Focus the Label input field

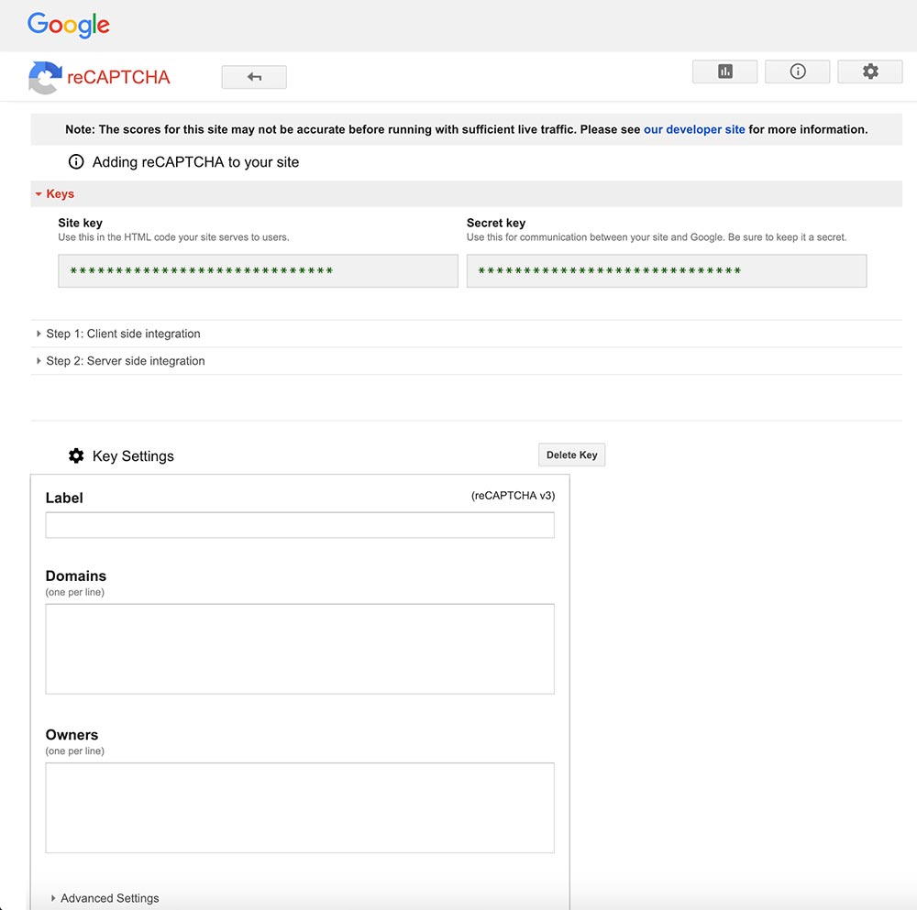pos(300,525)
